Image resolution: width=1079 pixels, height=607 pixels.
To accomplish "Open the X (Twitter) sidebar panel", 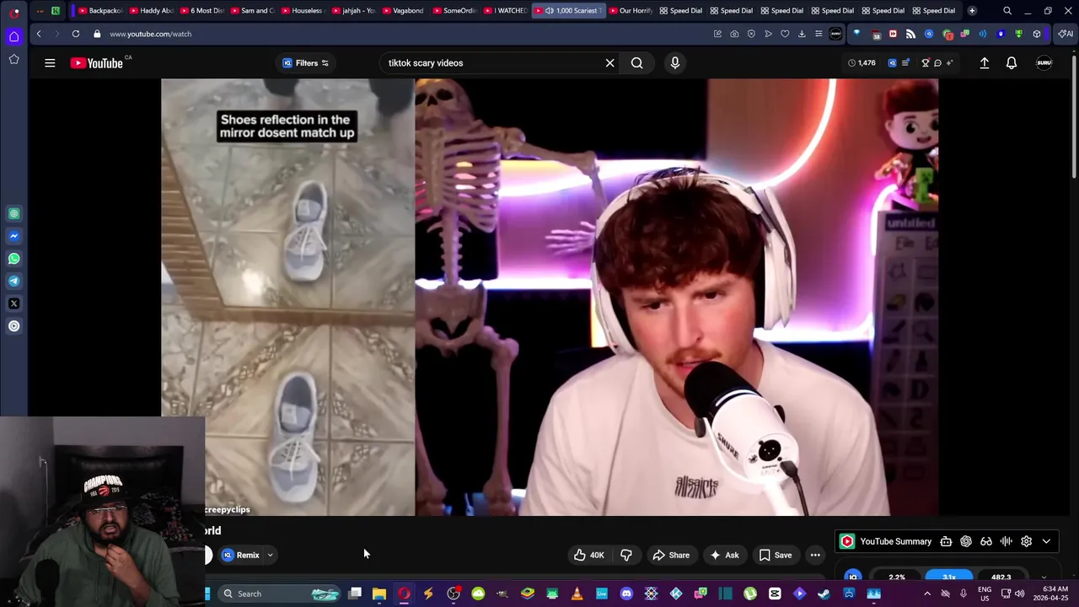I will 13,303.
